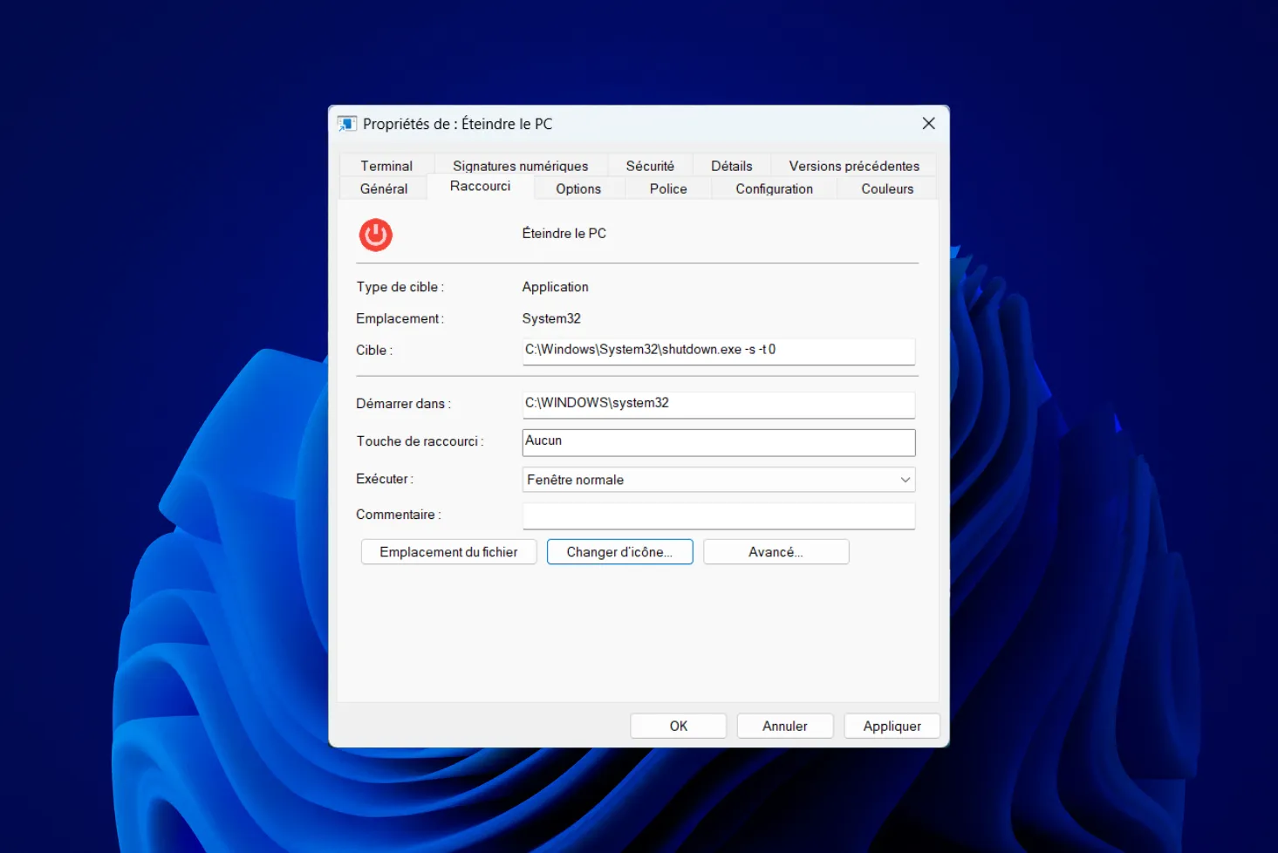1278x853 pixels.
Task: Open the Emplacement du fichier location
Action: 448,551
